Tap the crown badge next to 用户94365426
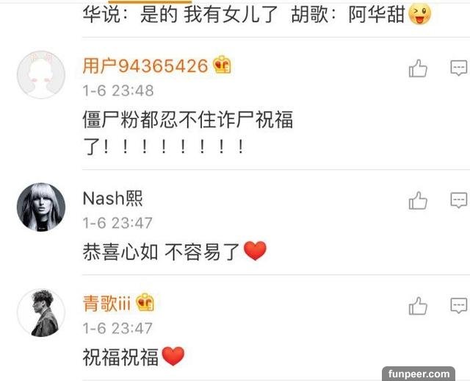The height and width of the screenshot is (381, 470). [222, 65]
